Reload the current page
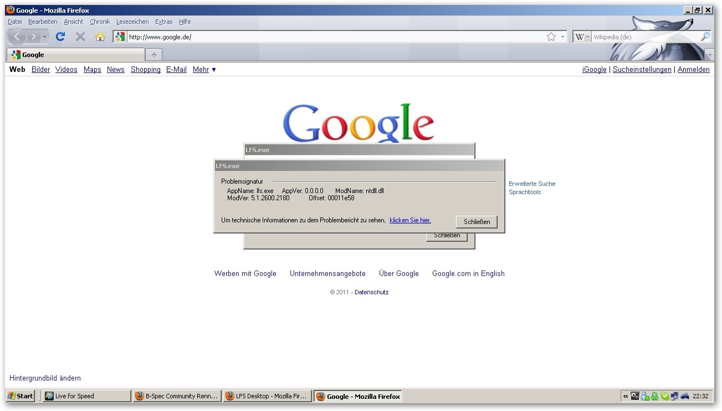The height and width of the screenshot is (411, 722). (x=60, y=37)
